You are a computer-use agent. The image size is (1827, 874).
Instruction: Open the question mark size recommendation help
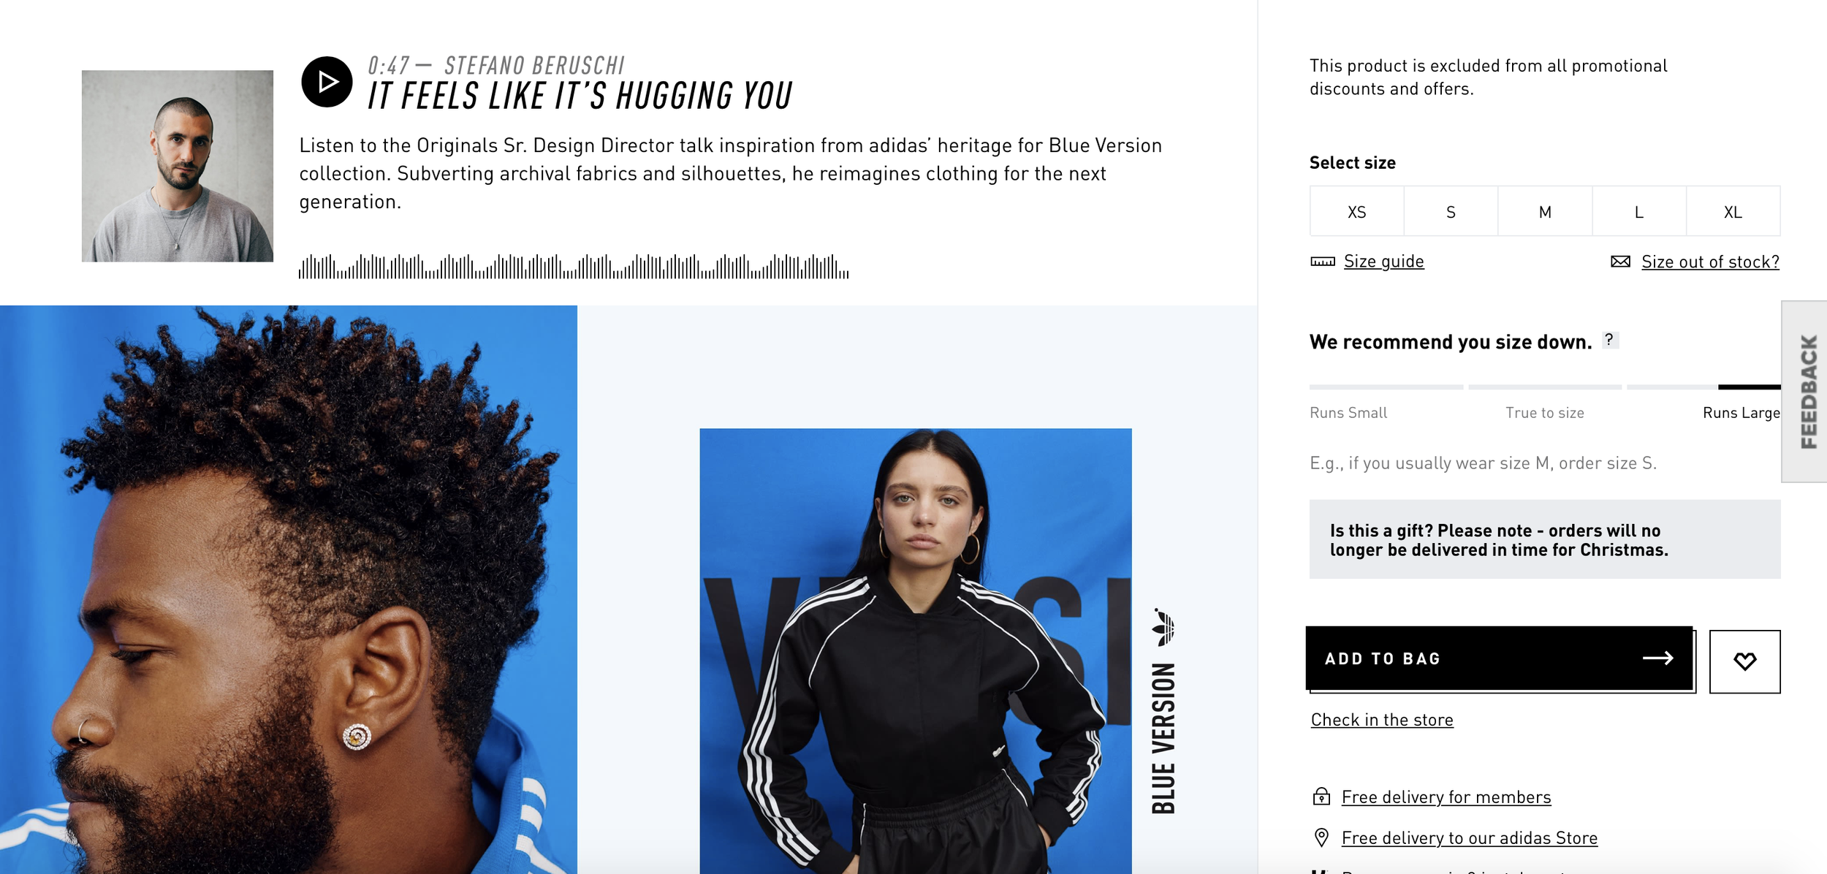pyautogui.click(x=1609, y=340)
